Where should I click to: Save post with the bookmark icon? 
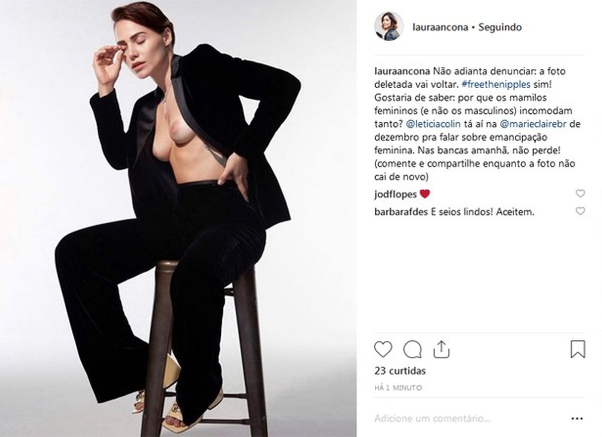(578, 349)
